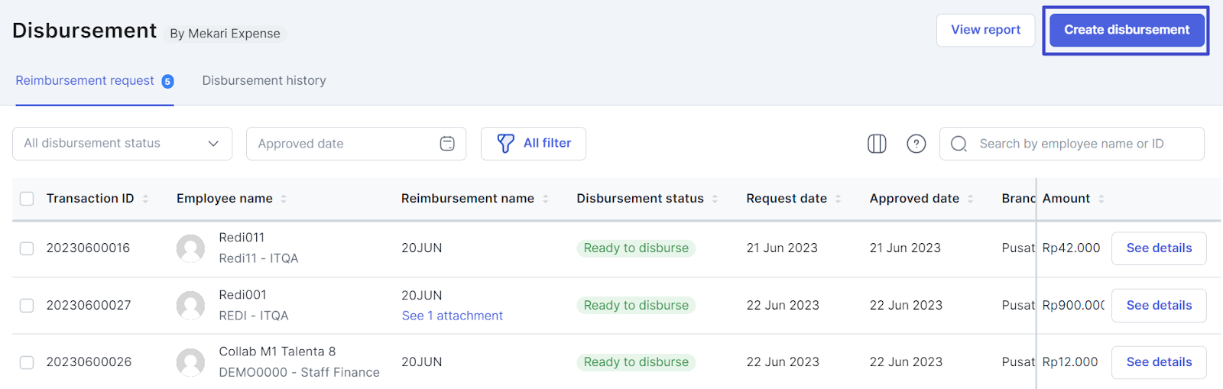Open the Approved date picker field

tap(356, 144)
